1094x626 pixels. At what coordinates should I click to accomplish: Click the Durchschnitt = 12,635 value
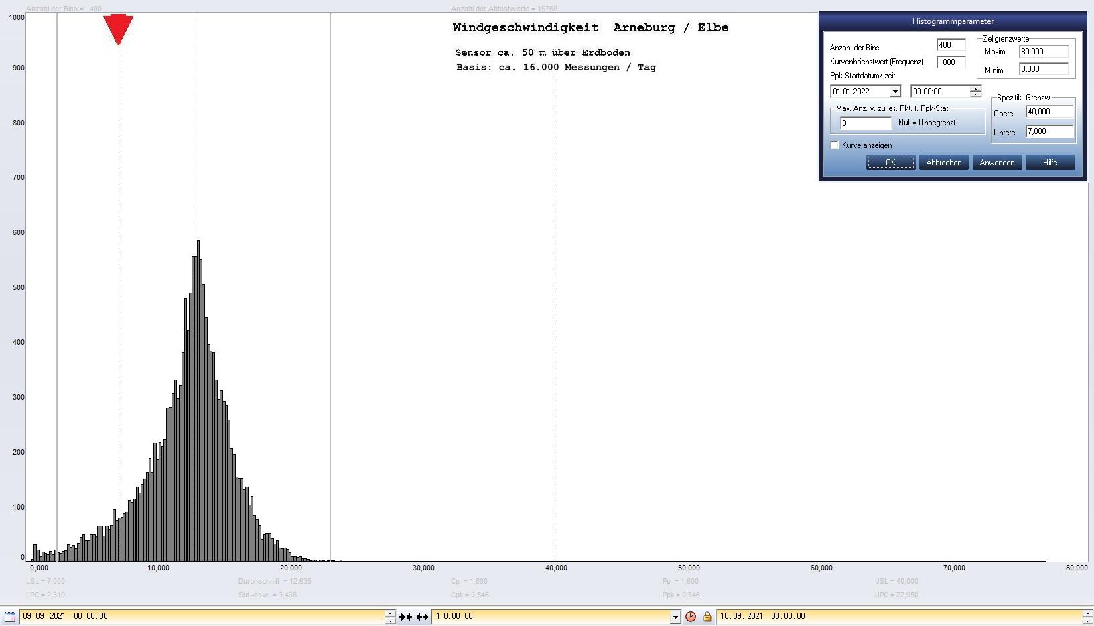point(275,582)
